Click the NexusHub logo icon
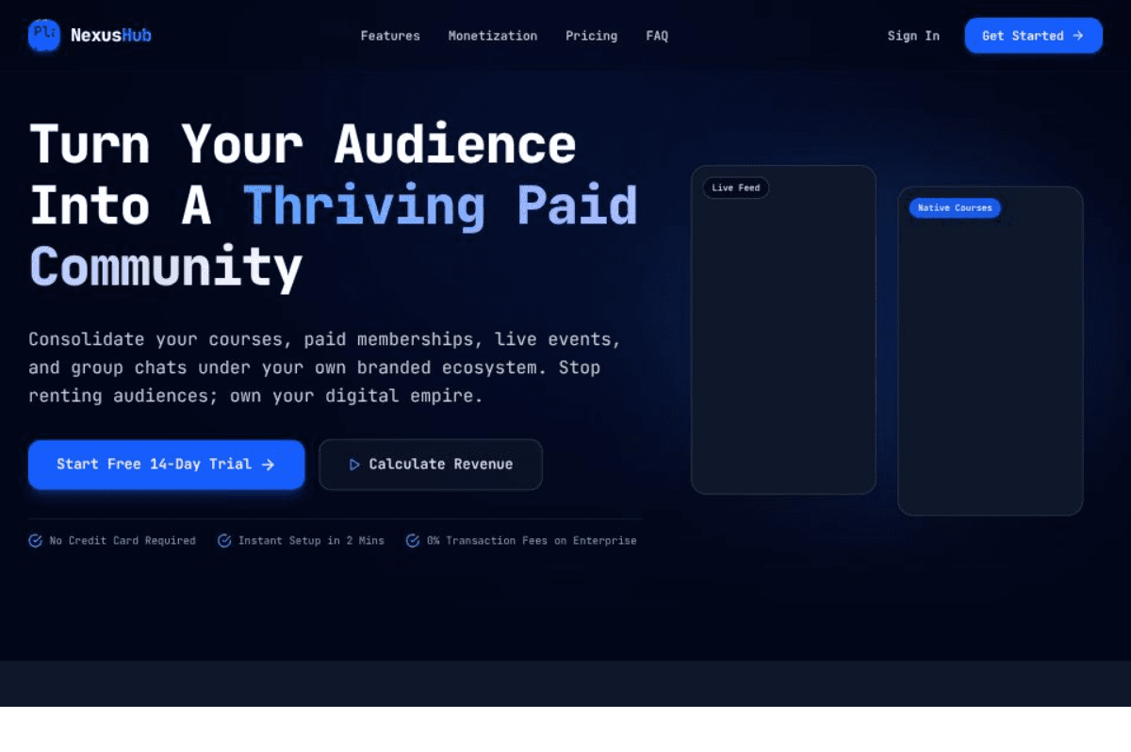 click(44, 35)
